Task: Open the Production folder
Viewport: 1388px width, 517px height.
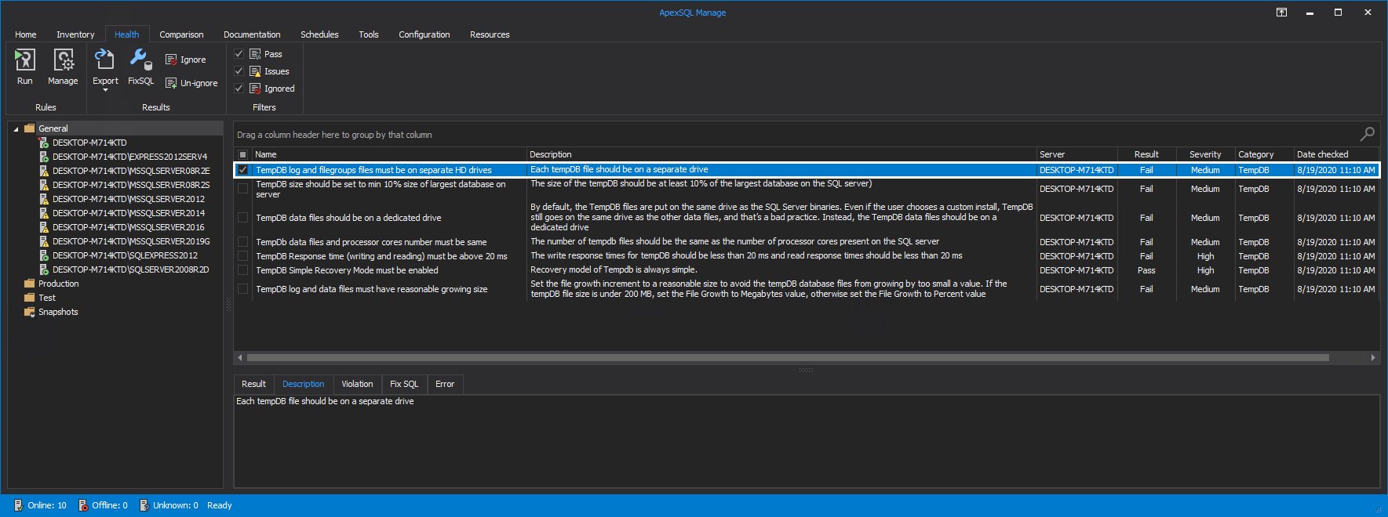Action: point(59,284)
